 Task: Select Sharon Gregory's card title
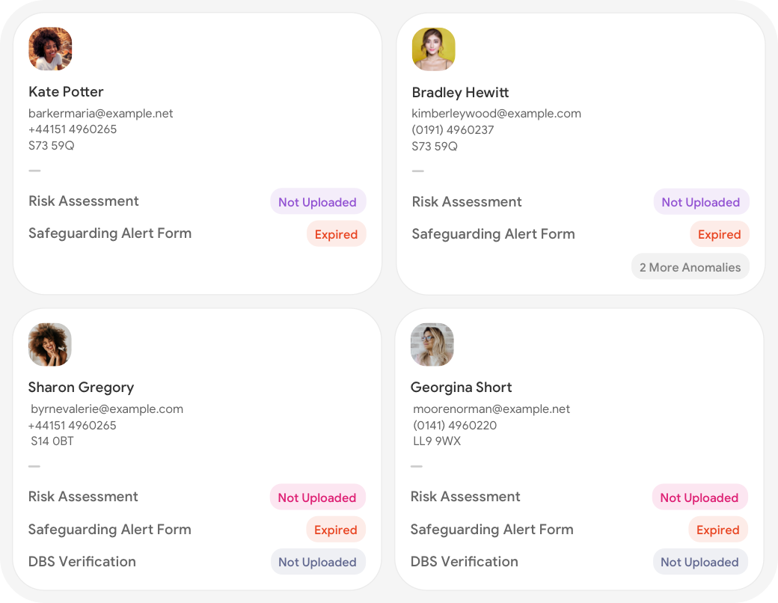[x=81, y=388]
